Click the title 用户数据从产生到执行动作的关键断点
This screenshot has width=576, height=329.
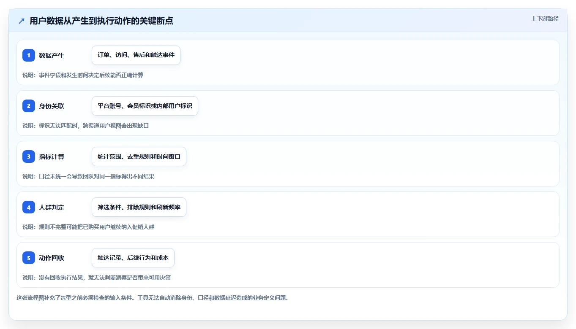(x=101, y=21)
